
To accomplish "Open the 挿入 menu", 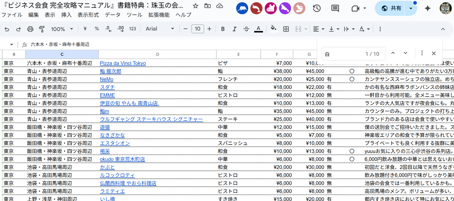I will click(66, 15).
